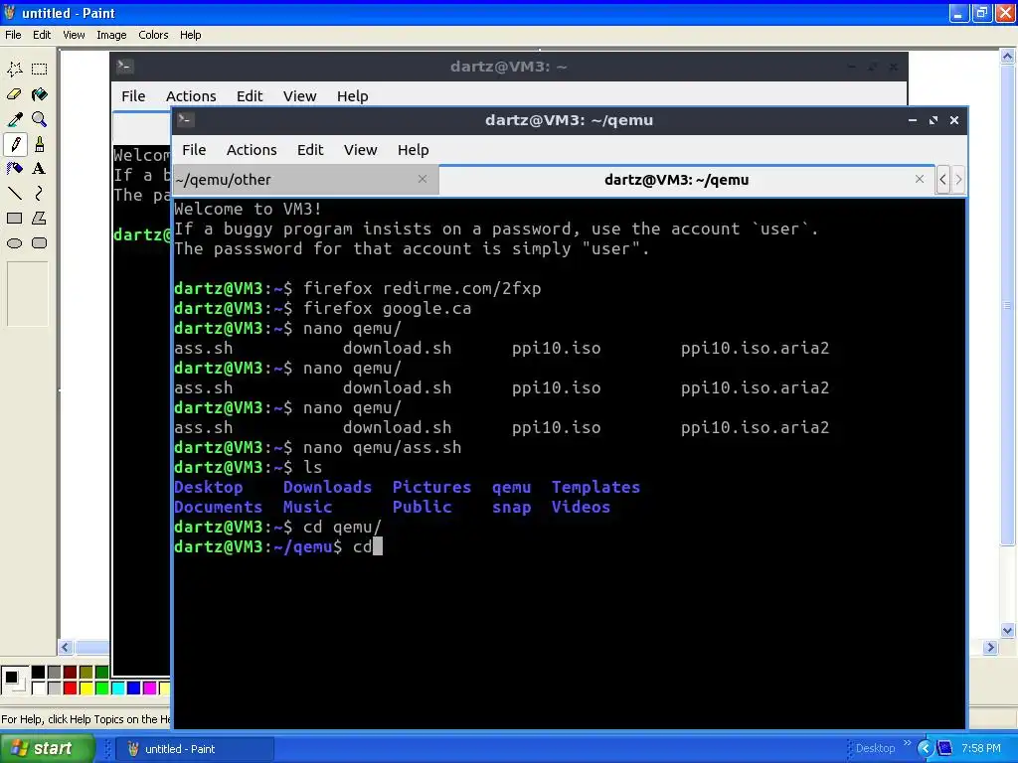Pick the Polygon shape tool
This screenshot has height=763, width=1018.
click(x=40, y=218)
